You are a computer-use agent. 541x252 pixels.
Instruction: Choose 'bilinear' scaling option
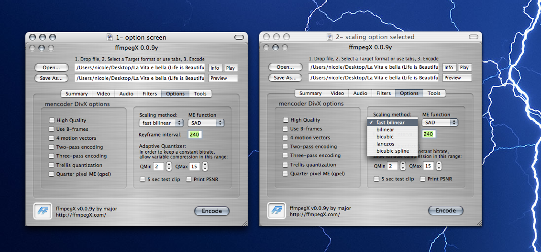pos(392,129)
